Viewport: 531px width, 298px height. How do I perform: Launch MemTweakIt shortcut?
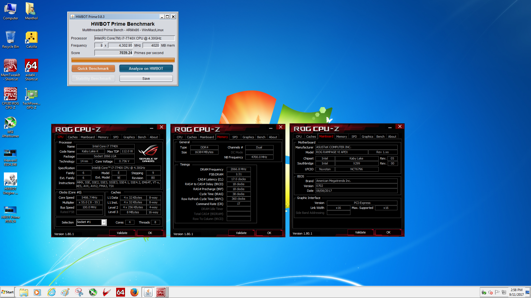tap(11, 70)
